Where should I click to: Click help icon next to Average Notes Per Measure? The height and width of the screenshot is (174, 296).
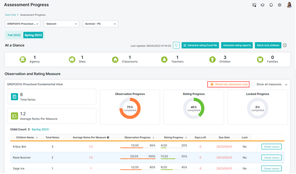pos(108,138)
